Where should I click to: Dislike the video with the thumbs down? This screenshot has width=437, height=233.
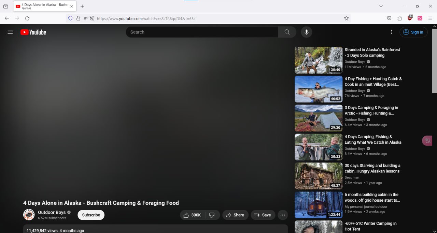tap(212, 215)
